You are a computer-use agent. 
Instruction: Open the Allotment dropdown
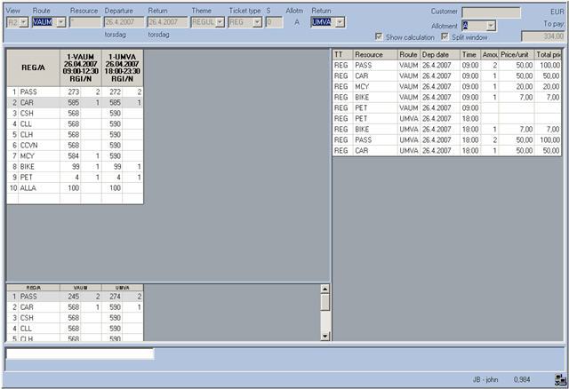[491, 26]
